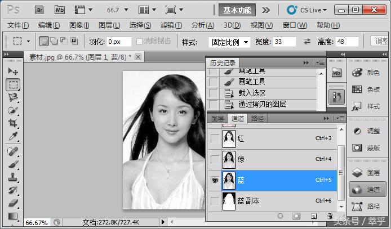Select the Move tool
The width and height of the screenshot is (391, 229).
tap(13, 71)
